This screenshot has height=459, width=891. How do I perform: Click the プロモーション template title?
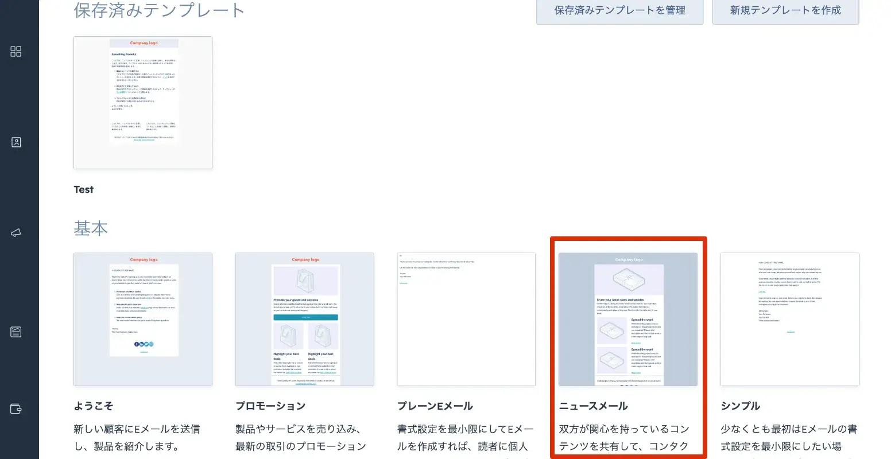(x=270, y=406)
